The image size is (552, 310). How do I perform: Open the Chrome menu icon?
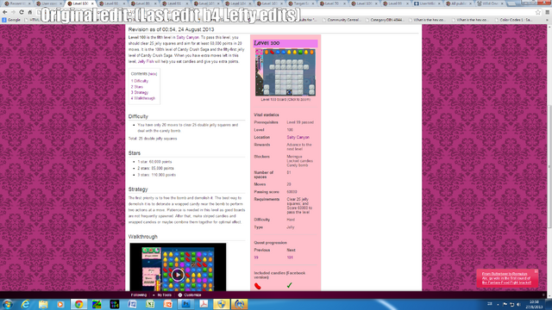point(548,12)
